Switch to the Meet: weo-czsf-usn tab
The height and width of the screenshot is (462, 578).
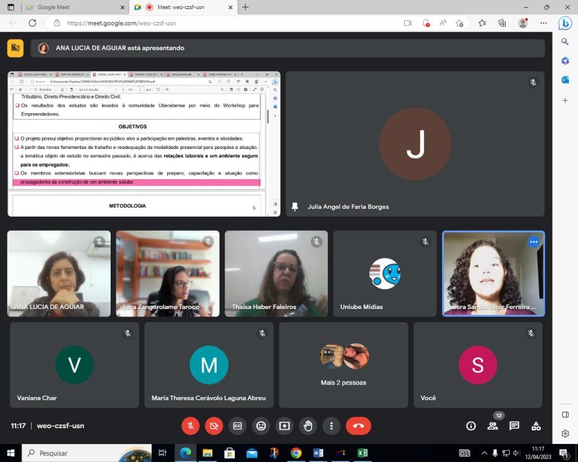(183, 7)
